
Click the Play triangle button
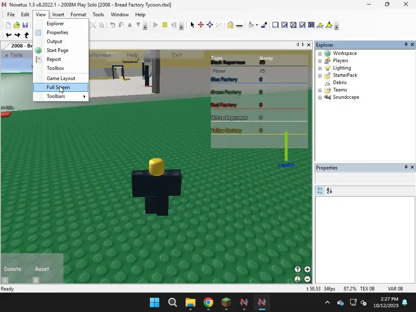click(x=156, y=25)
